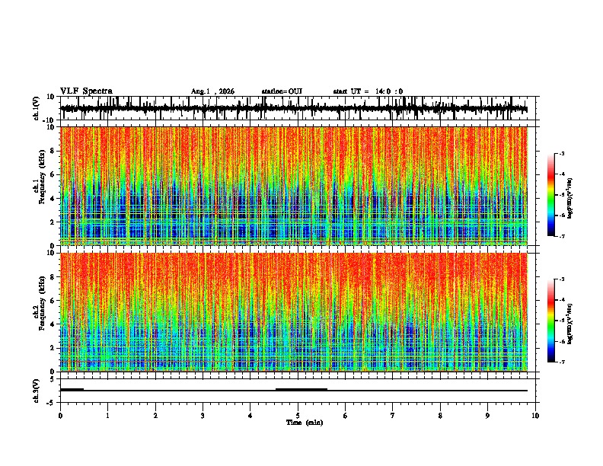Click the time axis tick label "9"

(487, 416)
